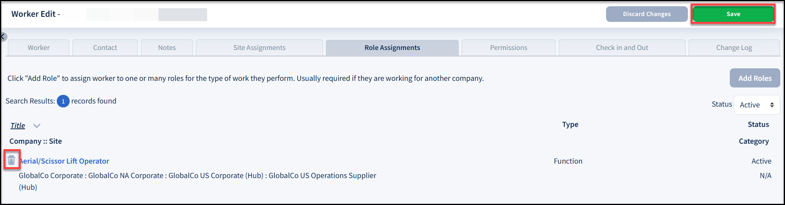Switch to the Worker tab

38,48
